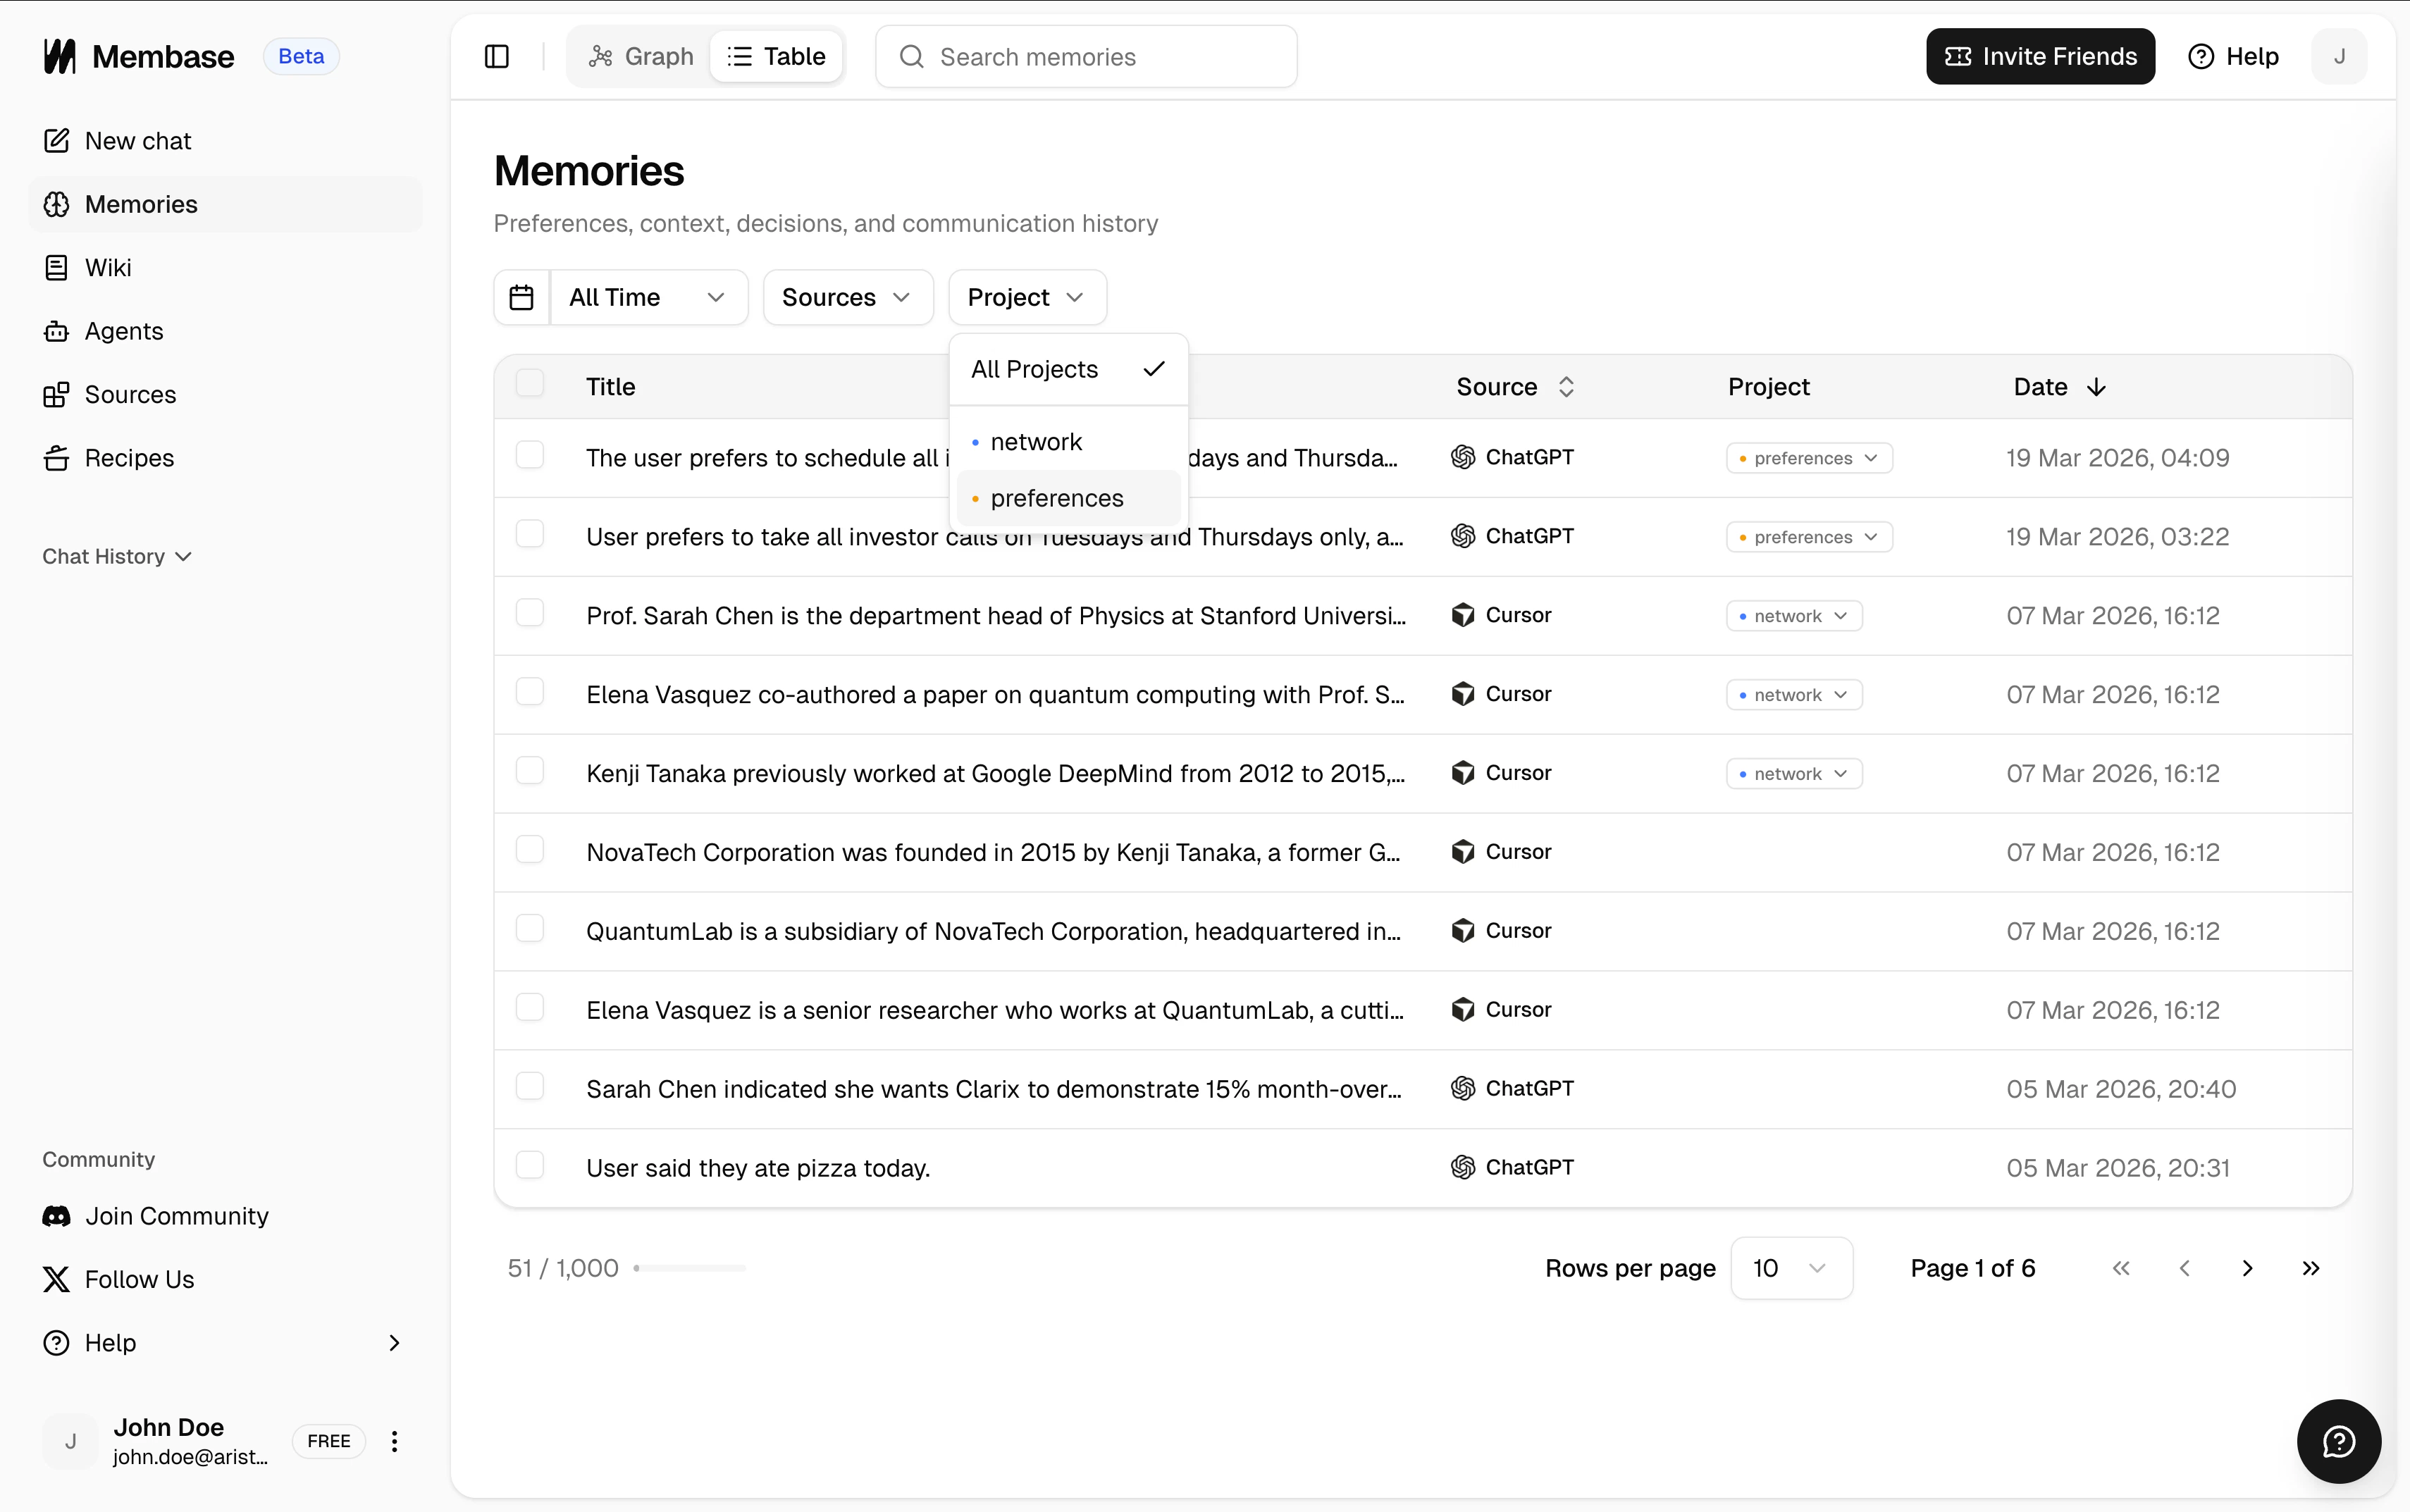Open the Rows per page dropdown
Screen dimensions: 2410x1512
click(x=1792, y=1267)
